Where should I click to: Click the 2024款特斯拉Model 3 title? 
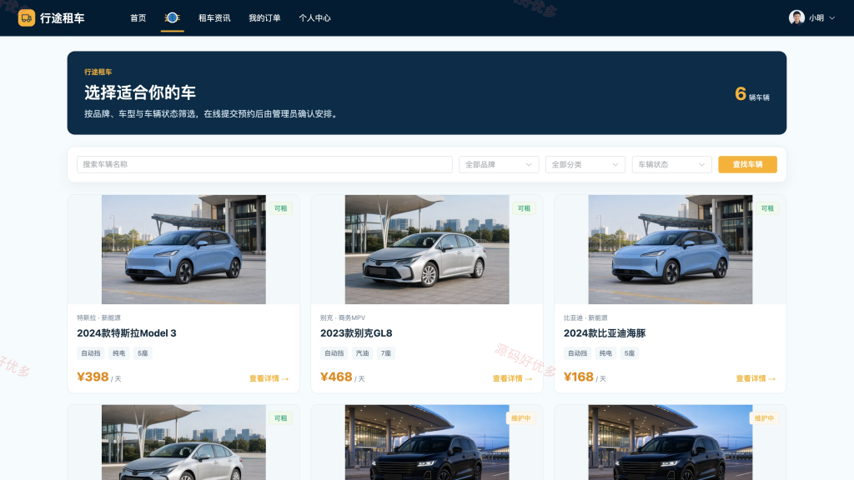[127, 333]
